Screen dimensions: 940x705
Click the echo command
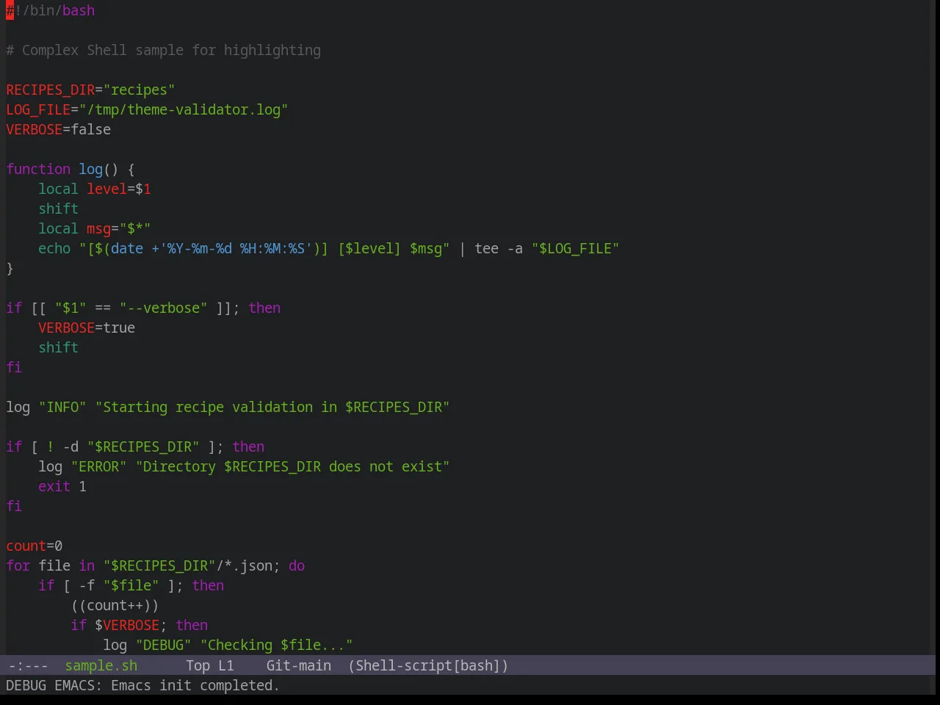coord(54,248)
